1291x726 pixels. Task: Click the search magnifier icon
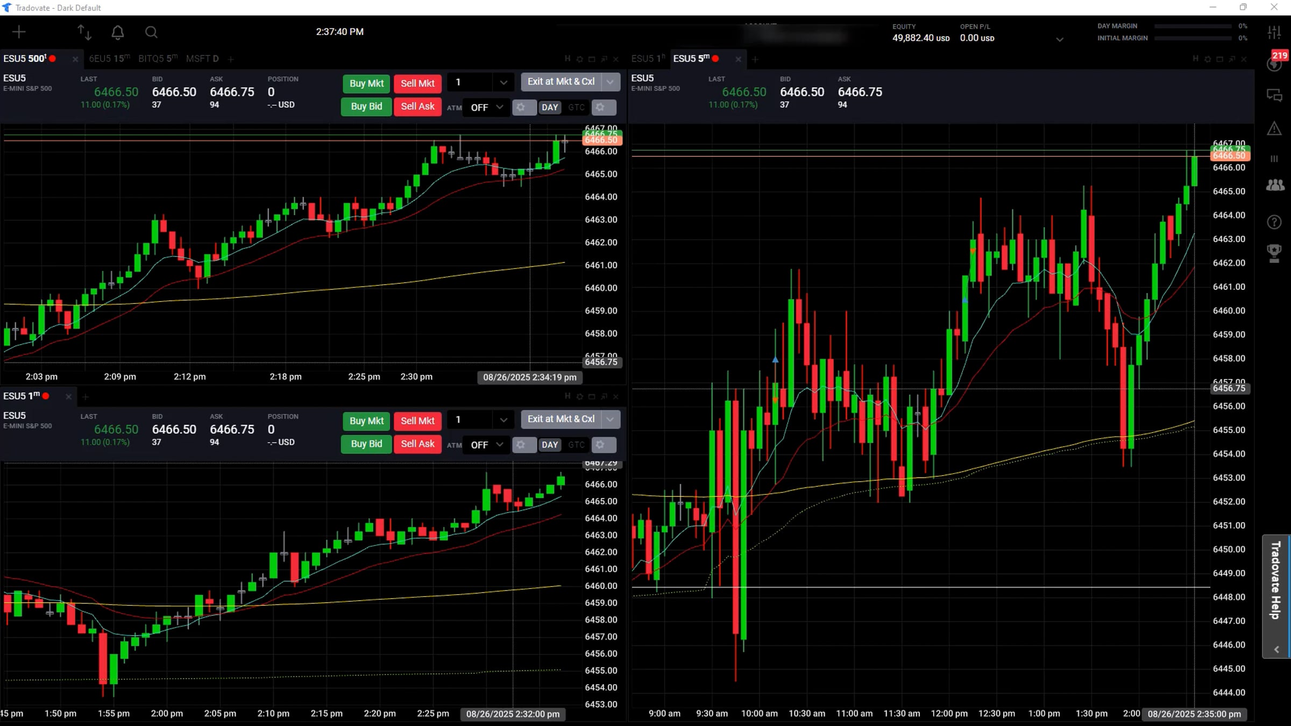pos(151,32)
